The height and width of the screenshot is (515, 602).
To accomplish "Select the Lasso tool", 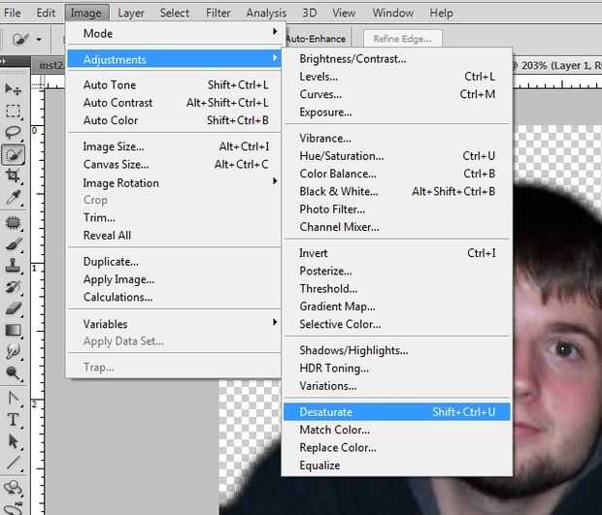I will coord(13,133).
